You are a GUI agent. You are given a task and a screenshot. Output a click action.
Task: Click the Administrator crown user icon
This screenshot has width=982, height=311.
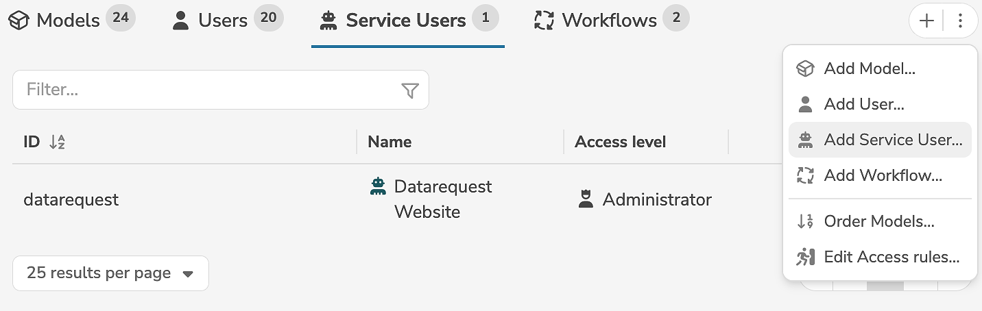tap(586, 200)
